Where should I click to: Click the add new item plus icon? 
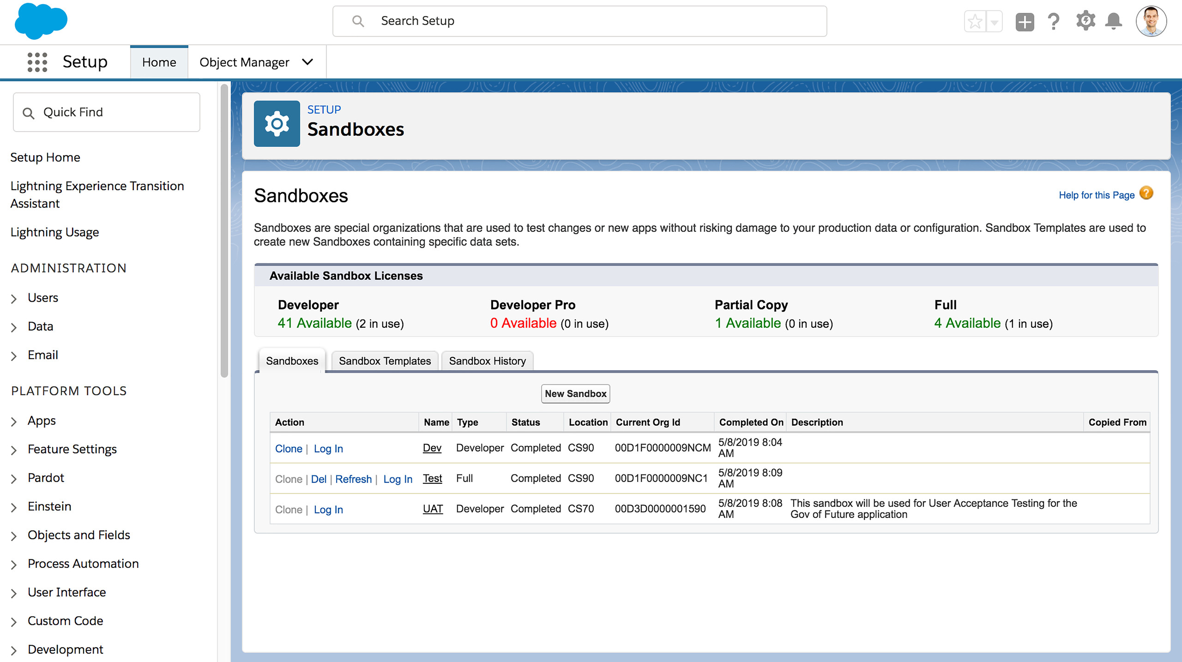1025,21
